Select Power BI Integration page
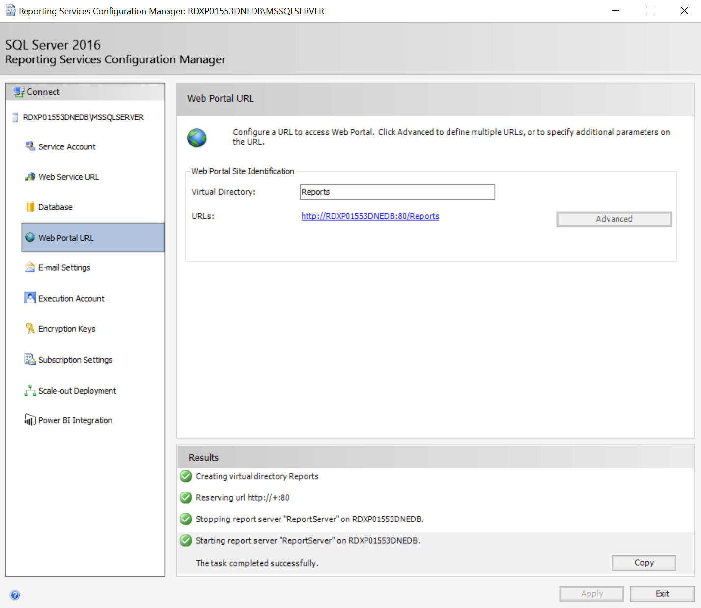 pyautogui.click(x=76, y=420)
